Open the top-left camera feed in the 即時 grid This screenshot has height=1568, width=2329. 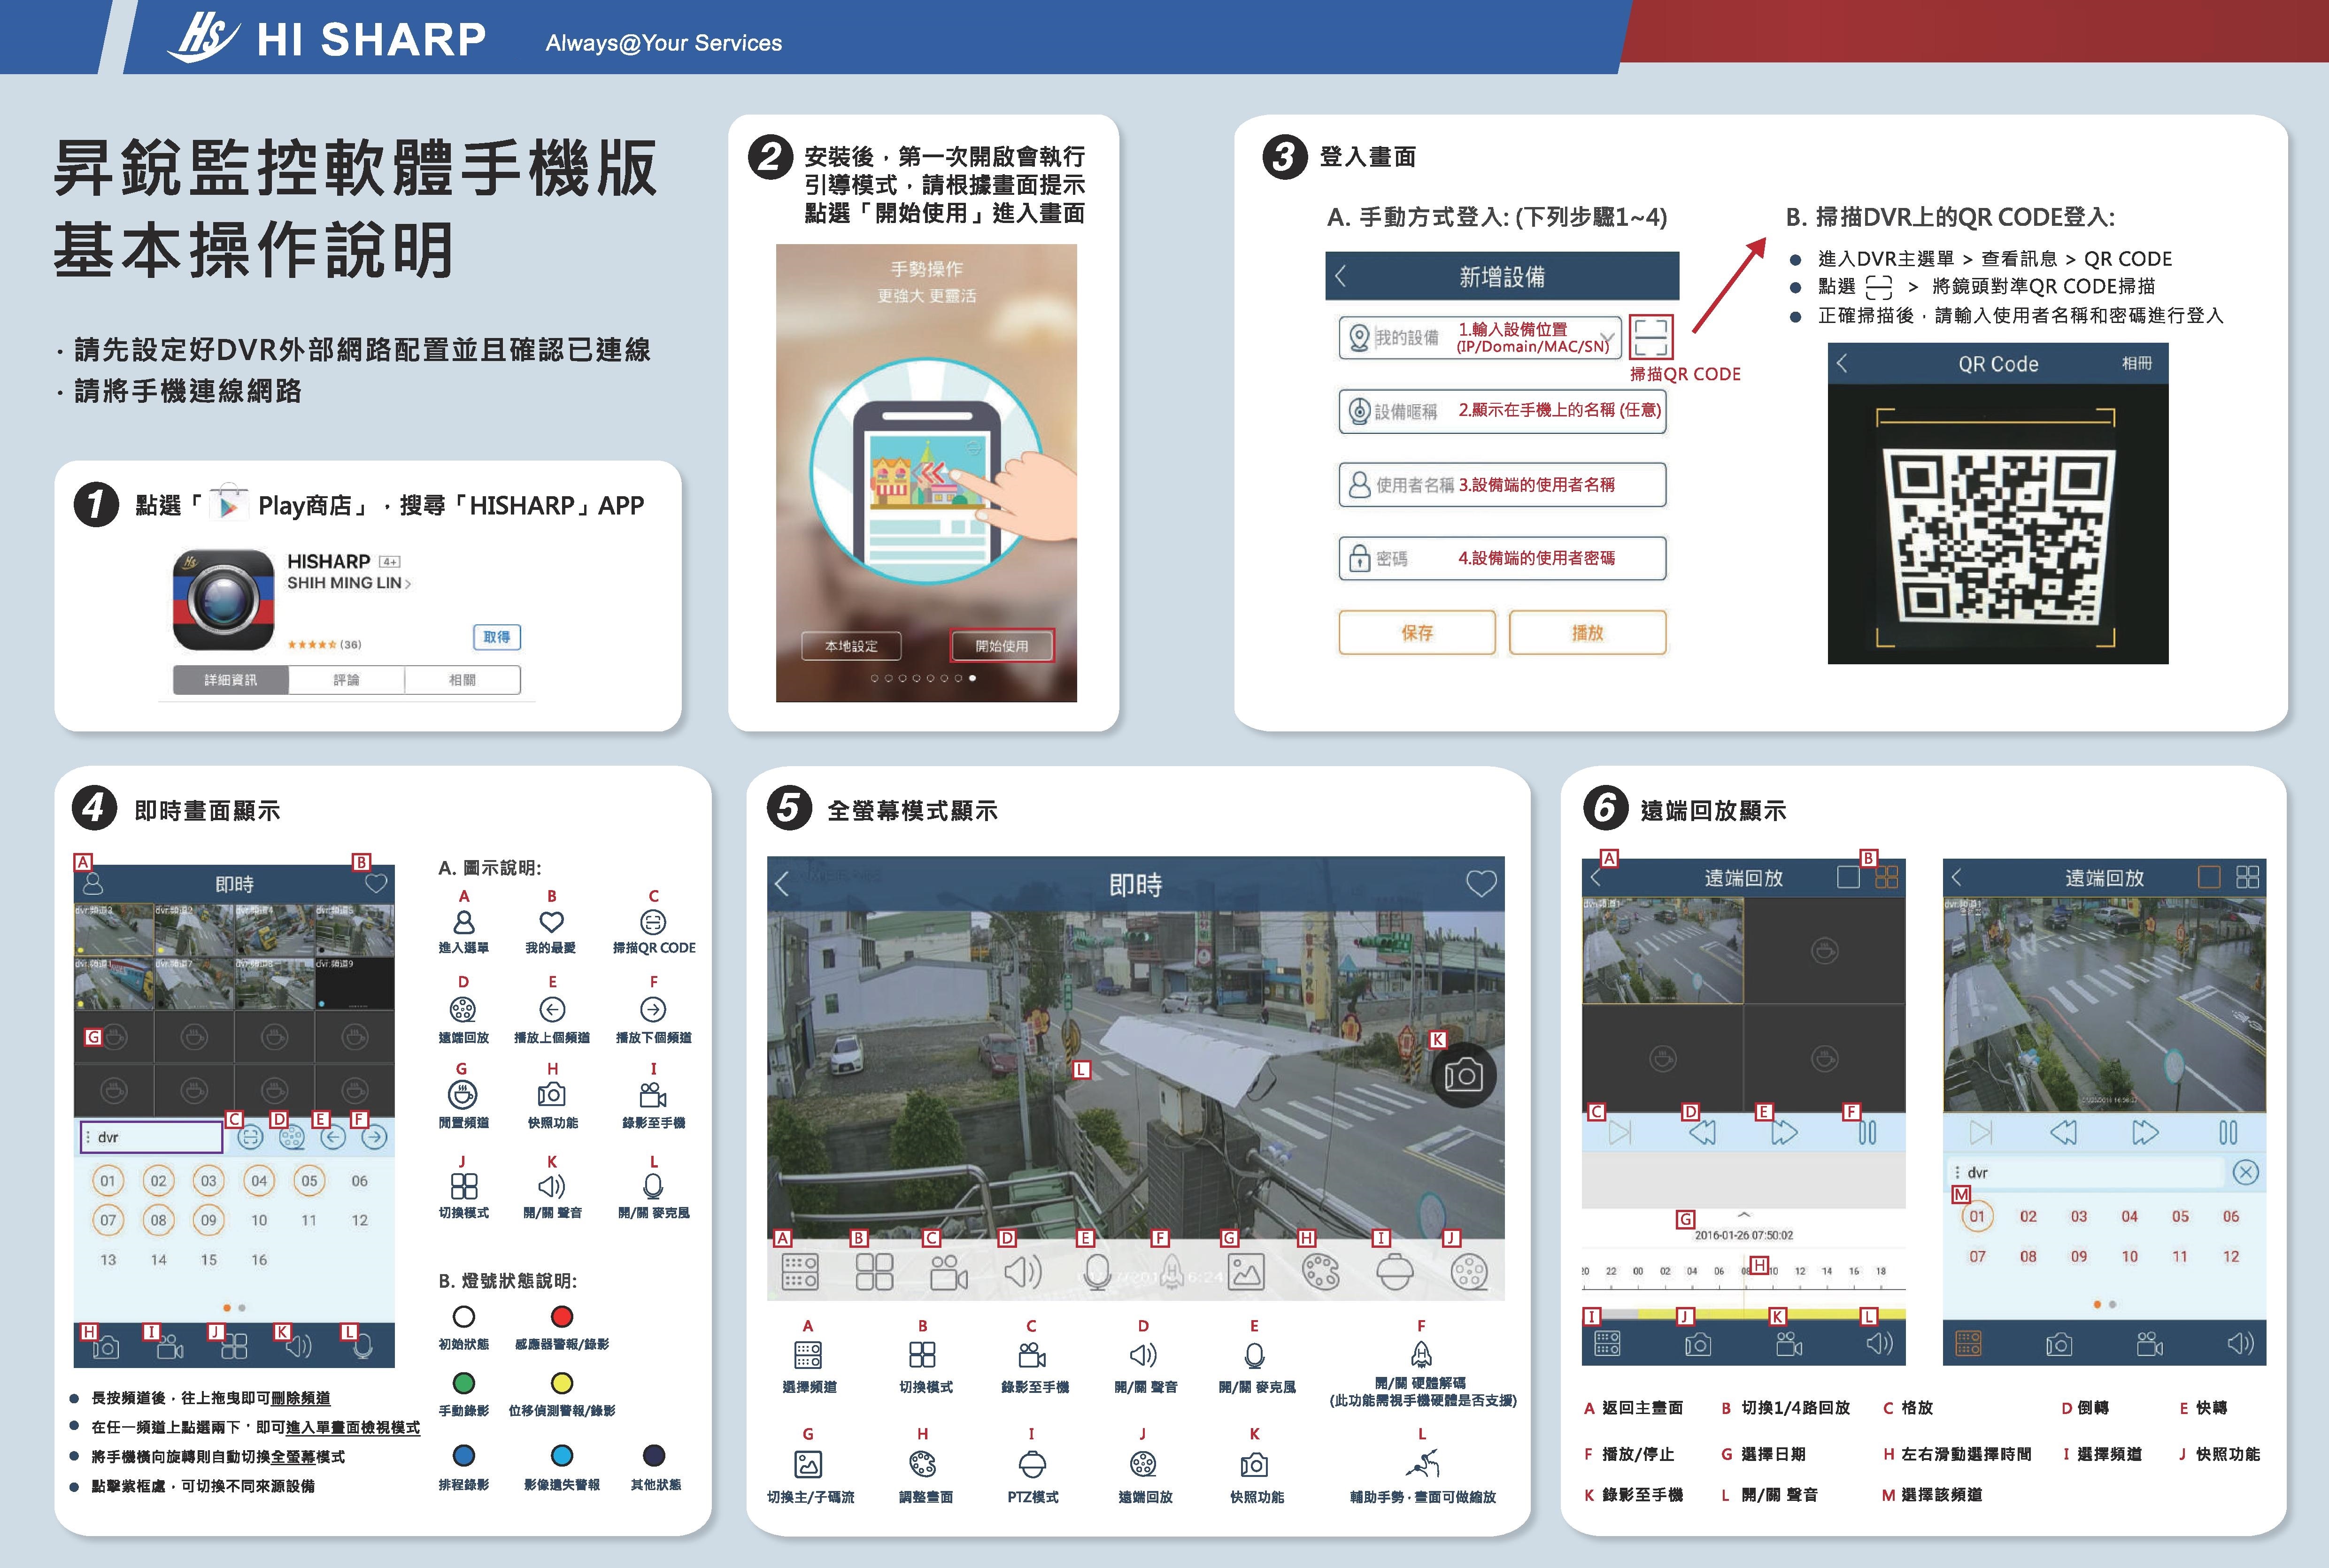[x=113, y=930]
